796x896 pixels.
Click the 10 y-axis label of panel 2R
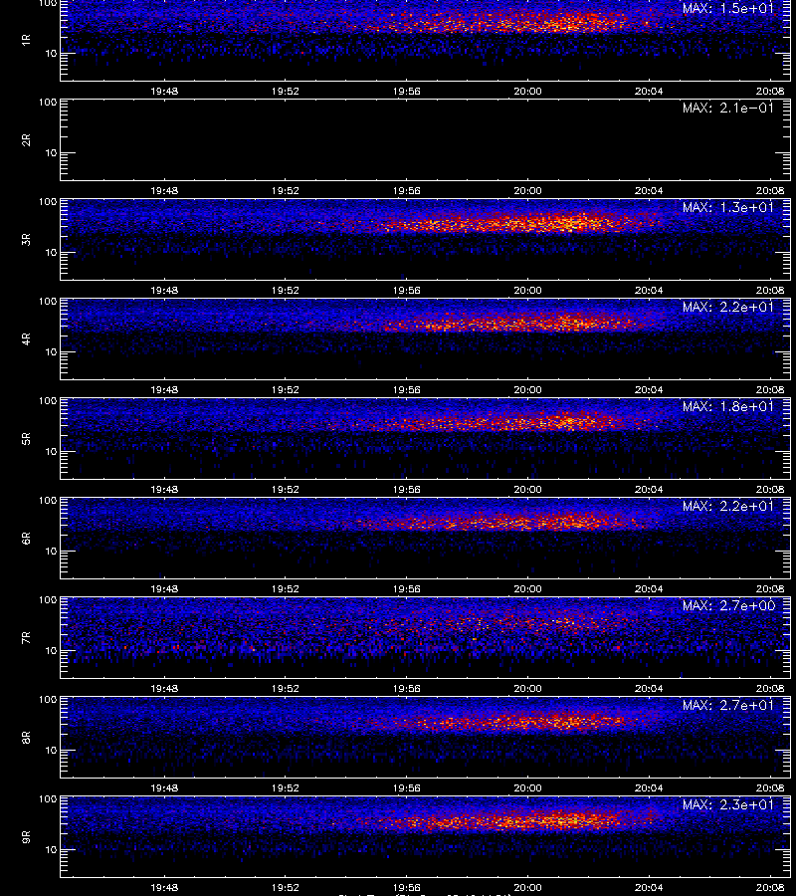[x=51, y=152]
